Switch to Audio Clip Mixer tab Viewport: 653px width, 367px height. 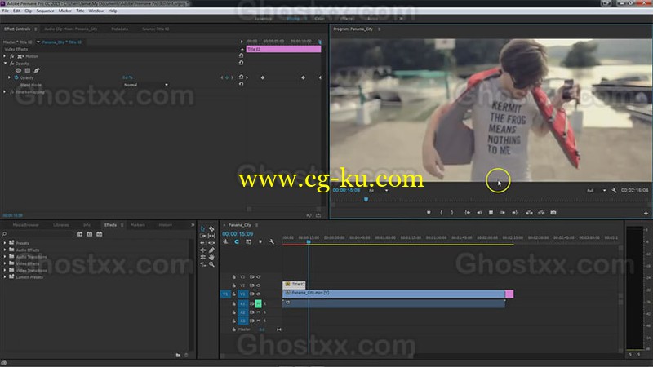[71, 29]
